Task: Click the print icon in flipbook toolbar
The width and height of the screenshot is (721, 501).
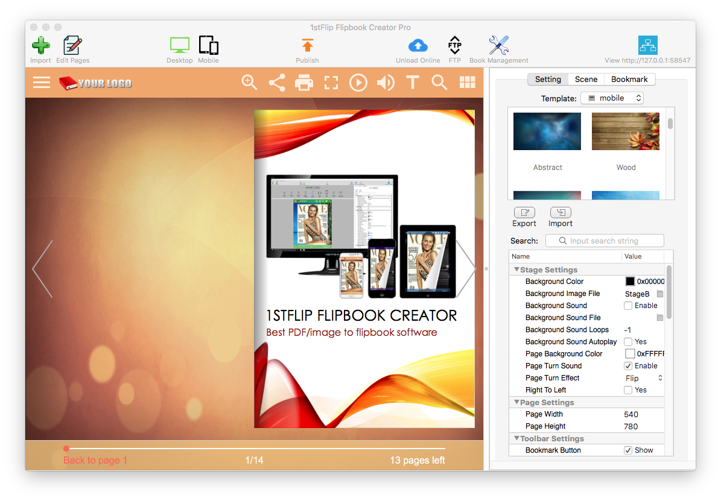Action: coord(304,83)
